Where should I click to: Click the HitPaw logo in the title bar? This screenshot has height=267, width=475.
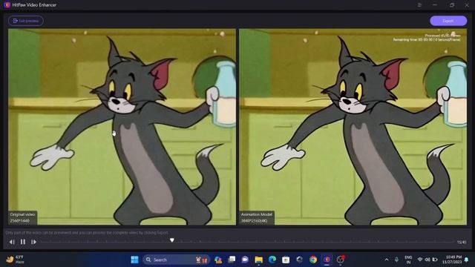point(7,5)
